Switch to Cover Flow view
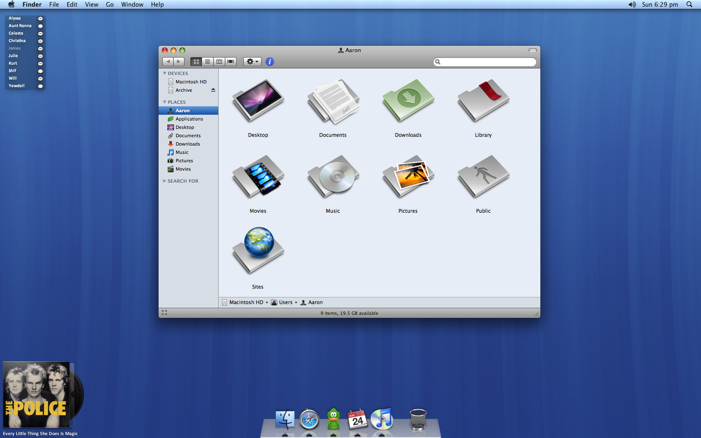Viewport: 701px width, 438px height. pyautogui.click(x=231, y=62)
